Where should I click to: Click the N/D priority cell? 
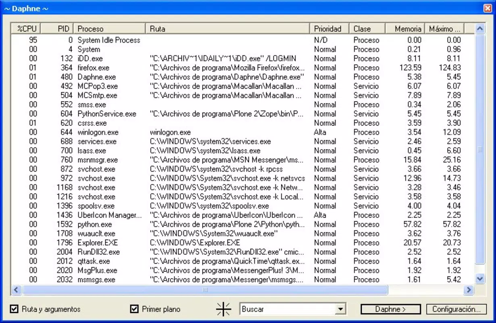coord(321,40)
